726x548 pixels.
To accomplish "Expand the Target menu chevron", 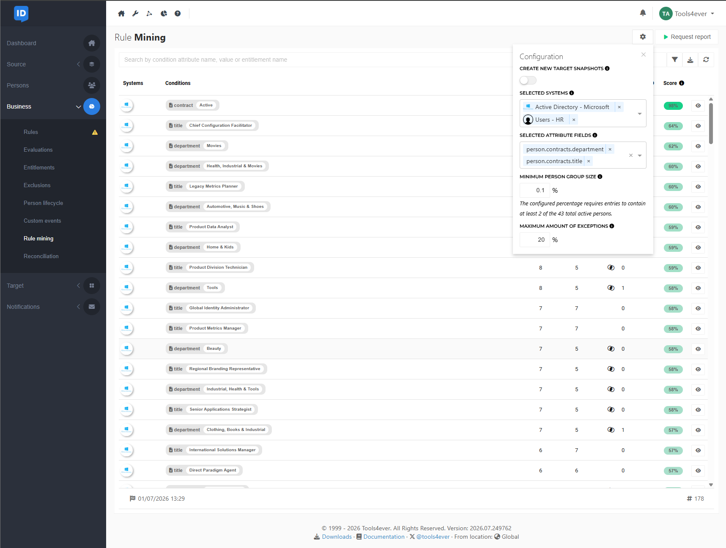I will coord(78,286).
